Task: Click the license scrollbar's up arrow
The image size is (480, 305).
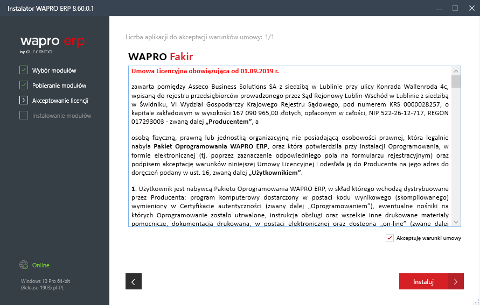Action: pos(456,70)
